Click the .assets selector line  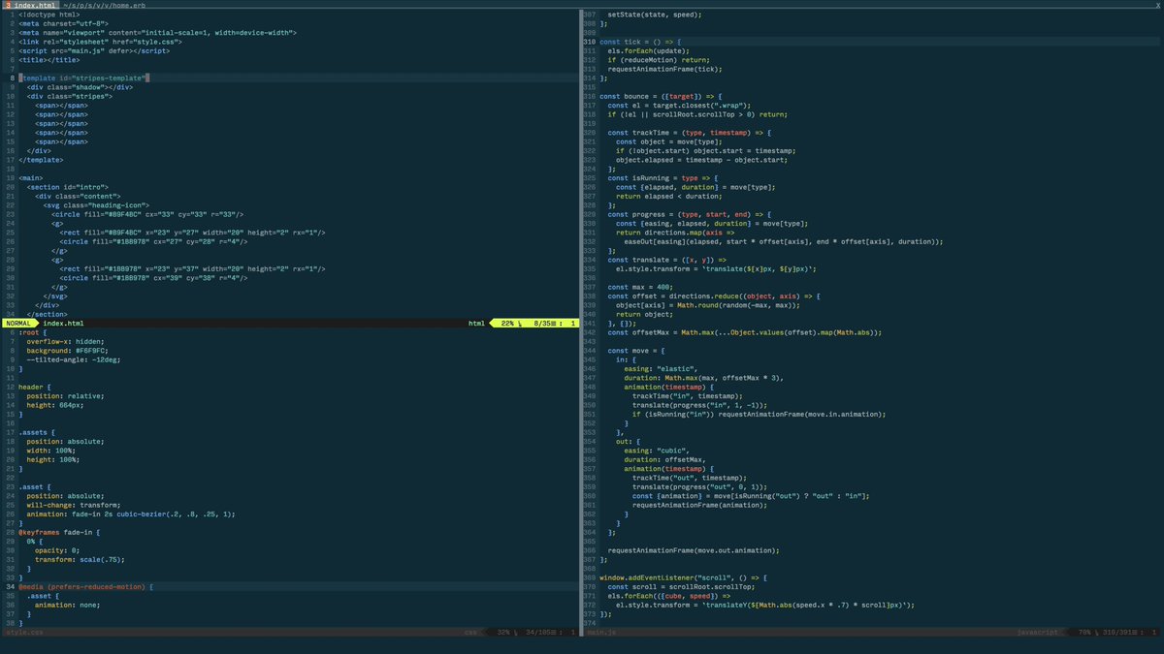click(38, 432)
